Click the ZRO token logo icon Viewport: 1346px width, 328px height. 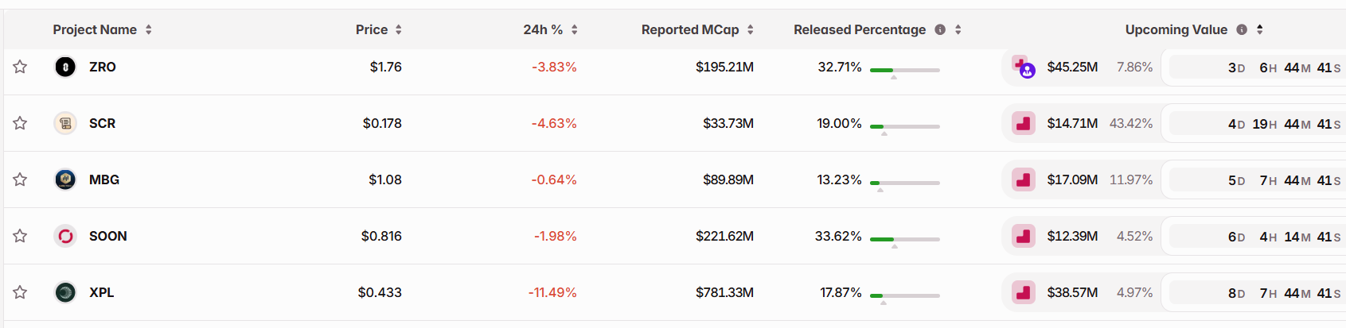pos(65,67)
